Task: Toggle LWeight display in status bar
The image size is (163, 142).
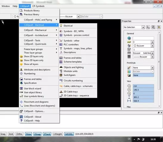Action: point(58,134)
